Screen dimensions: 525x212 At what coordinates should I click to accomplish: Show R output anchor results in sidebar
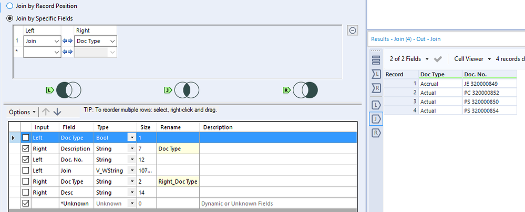376,133
